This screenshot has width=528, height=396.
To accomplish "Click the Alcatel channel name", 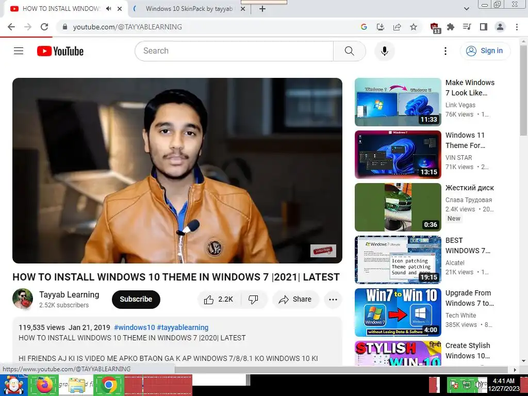I will click(455, 263).
